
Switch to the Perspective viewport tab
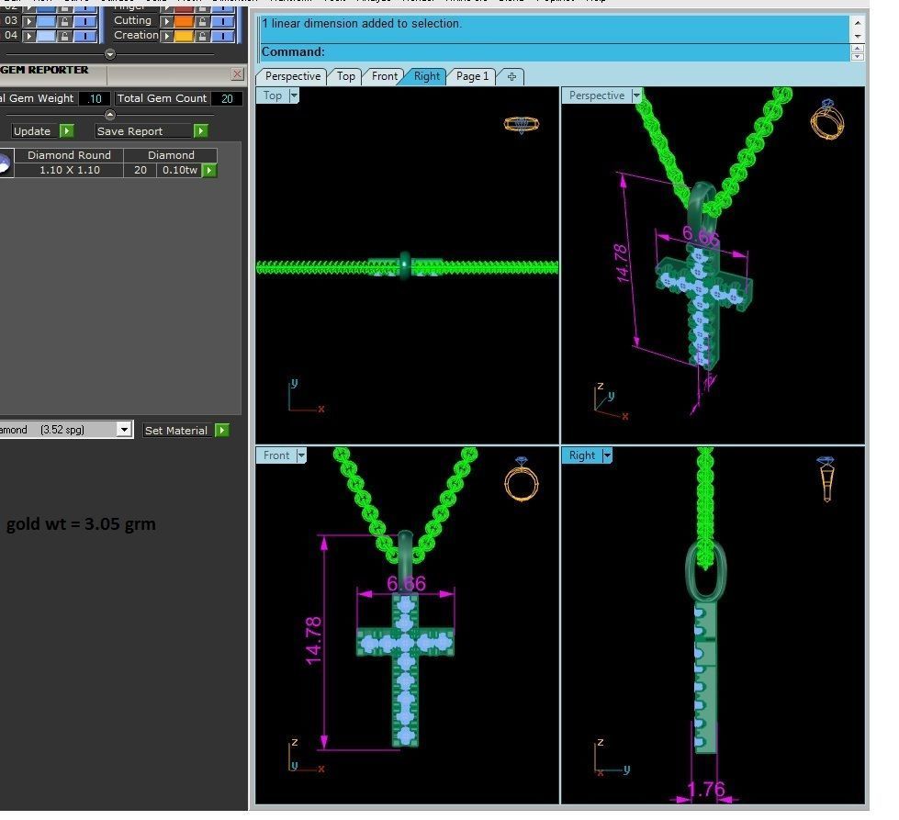coord(292,76)
